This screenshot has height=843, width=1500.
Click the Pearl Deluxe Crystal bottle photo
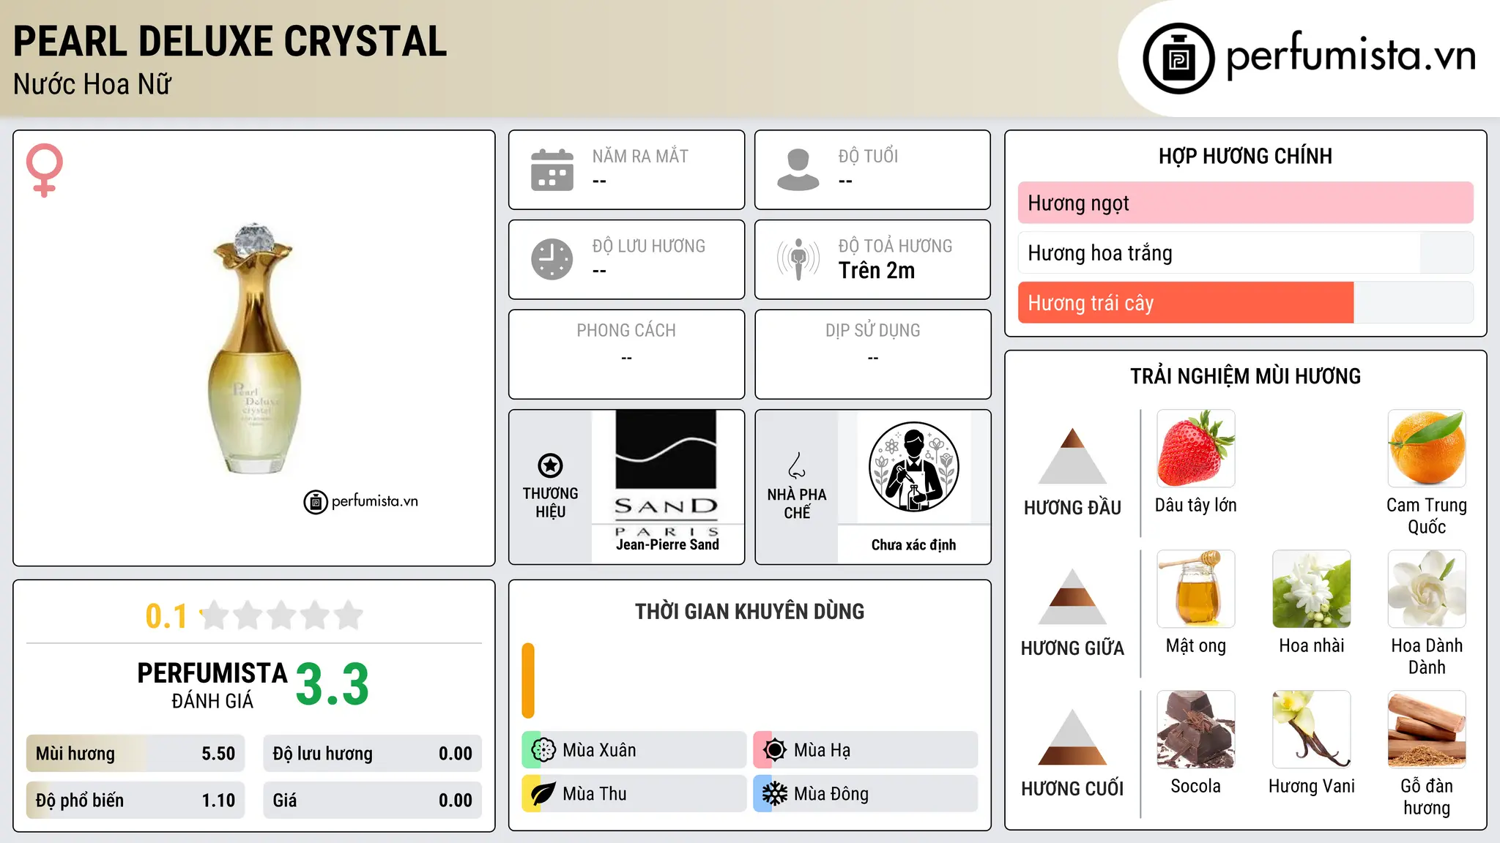point(254,348)
